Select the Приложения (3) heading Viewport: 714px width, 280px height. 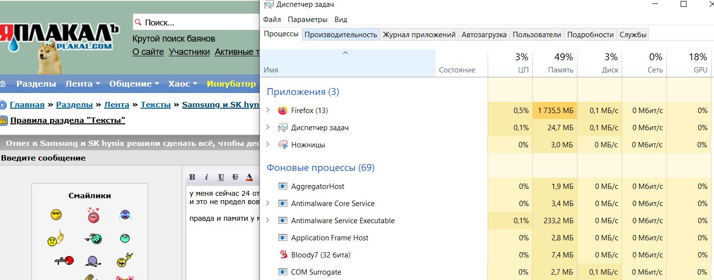(303, 92)
